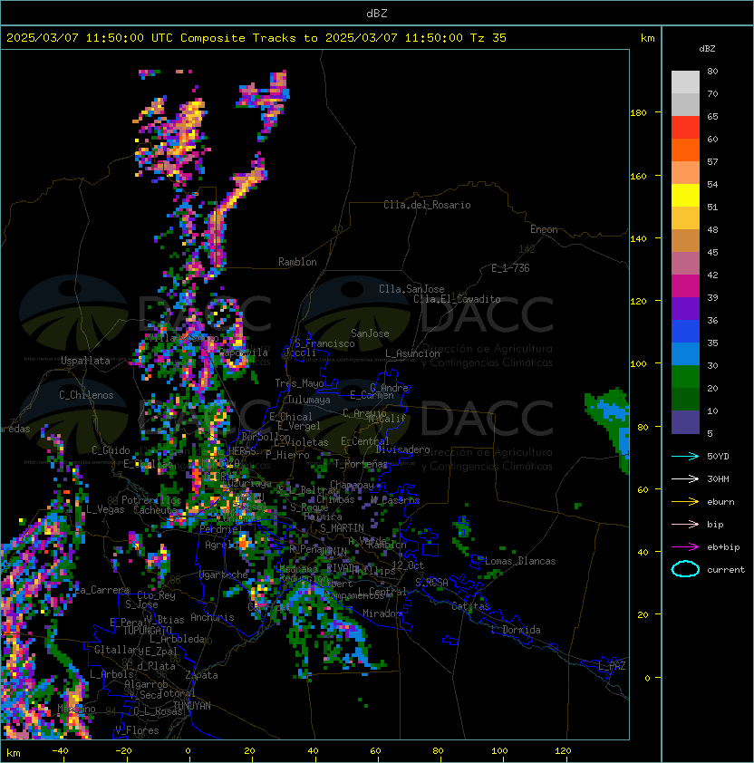The image size is (754, 763).
Task: Click the white 30HM arrow in legend
Action: click(x=685, y=478)
